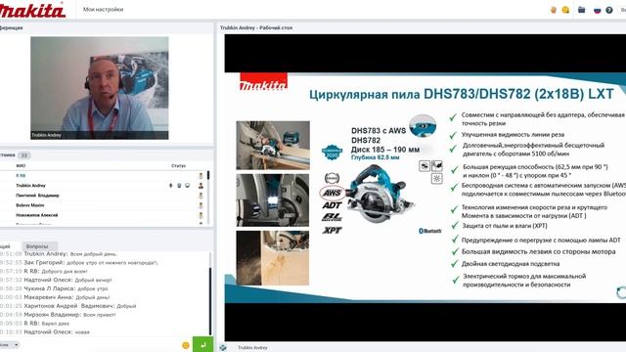626x352 pixels.
Task: Click the slide title Циркулярная пила DHS783/DHS782
Action: pos(462,94)
